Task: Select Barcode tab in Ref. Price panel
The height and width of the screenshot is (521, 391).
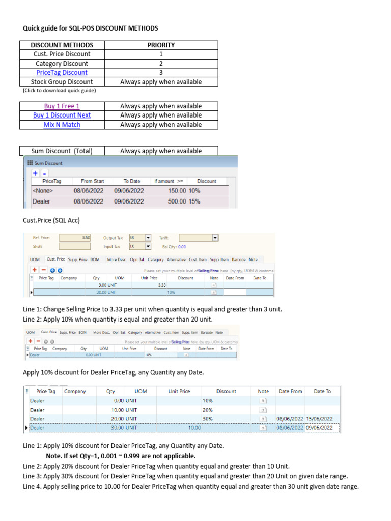Action: [x=238, y=259]
